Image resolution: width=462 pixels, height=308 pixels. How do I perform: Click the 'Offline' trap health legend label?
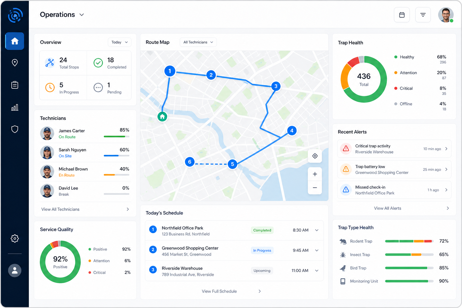(406, 104)
